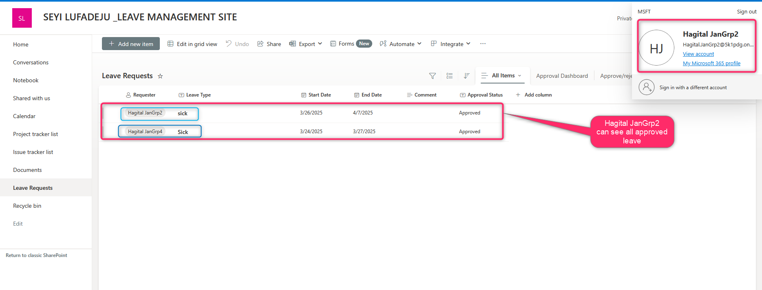This screenshot has height=290, width=762.
Task: Click the Leave Type column header
Action: click(194, 95)
